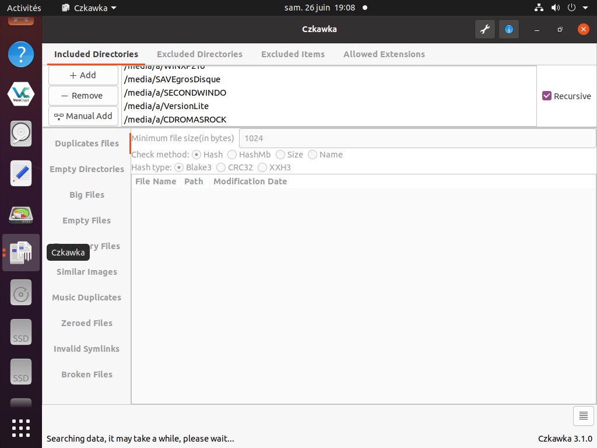
Task: Open the Zeroed Files tool
Action: (x=87, y=323)
